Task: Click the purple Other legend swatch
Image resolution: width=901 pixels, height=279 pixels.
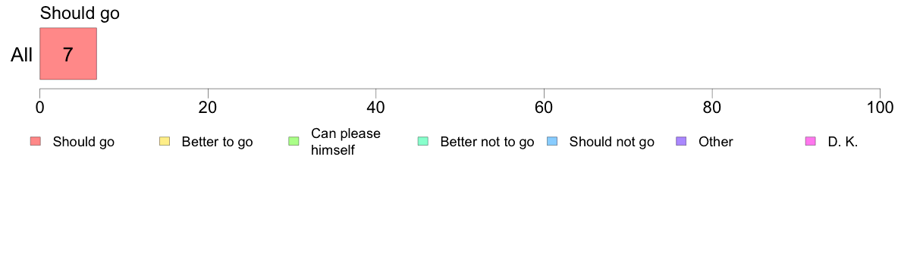Action: [x=682, y=142]
